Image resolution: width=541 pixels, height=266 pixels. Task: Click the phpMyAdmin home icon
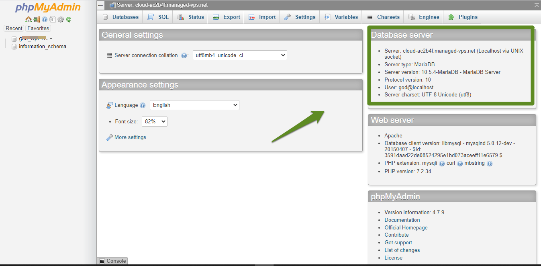pyautogui.click(x=29, y=19)
